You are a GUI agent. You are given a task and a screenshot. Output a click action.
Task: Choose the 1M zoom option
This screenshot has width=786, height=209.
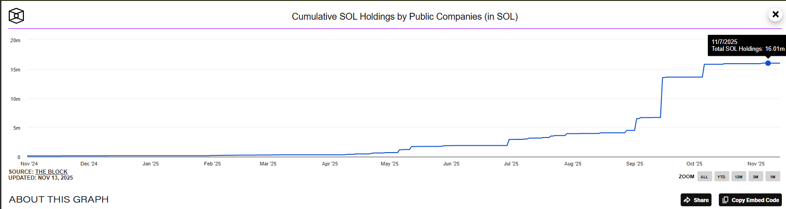(x=773, y=176)
